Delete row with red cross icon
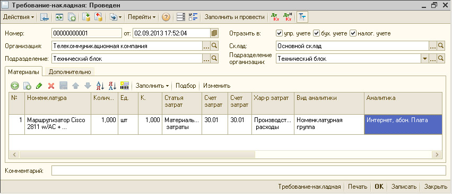The width and height of the screenshot is (452, 194). pos(51,86)
